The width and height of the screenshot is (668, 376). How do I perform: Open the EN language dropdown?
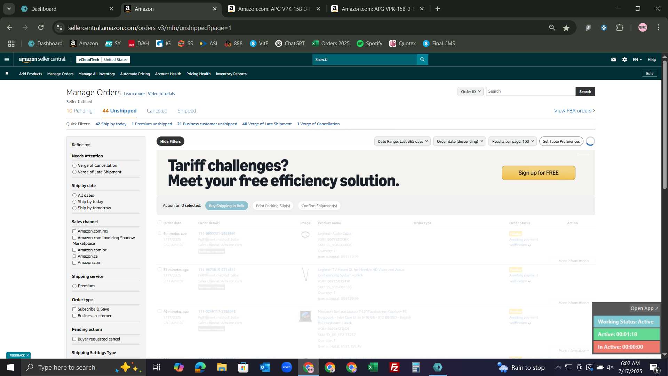[637, 60]
